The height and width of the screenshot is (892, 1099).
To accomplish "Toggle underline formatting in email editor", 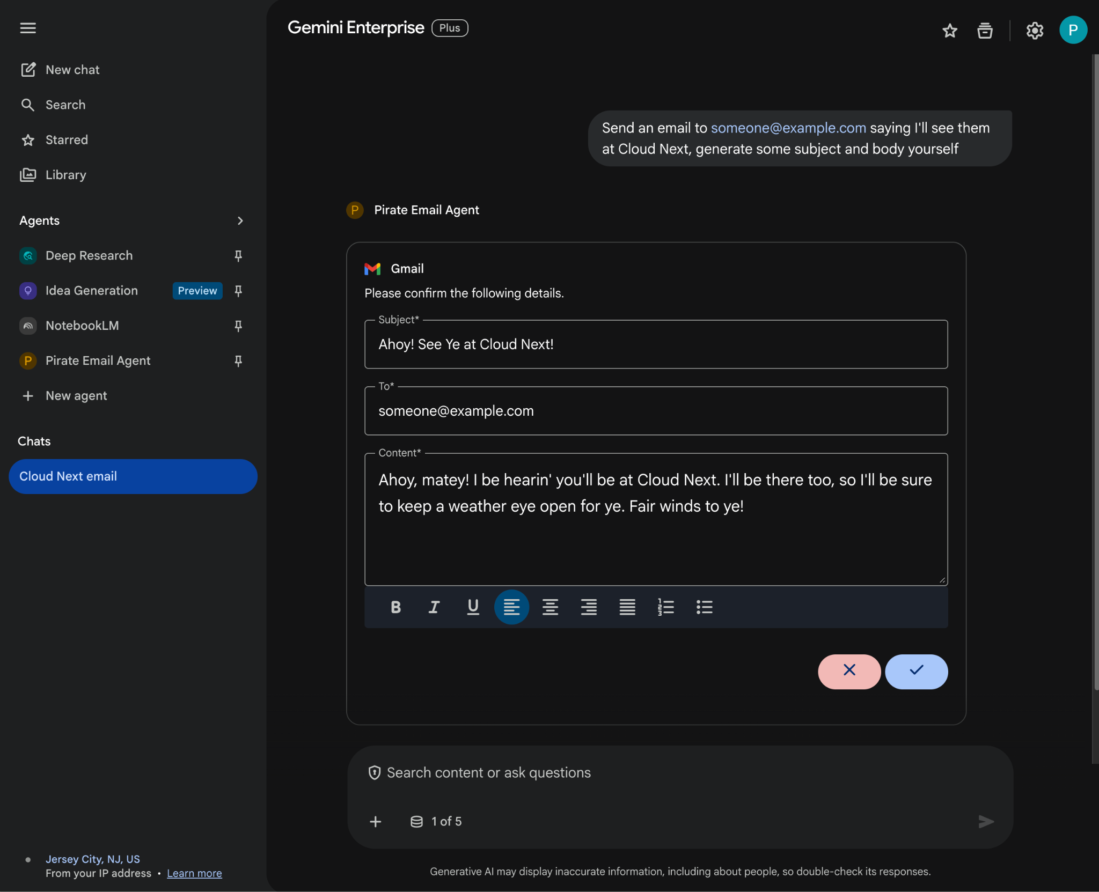I will pos(473,607).
